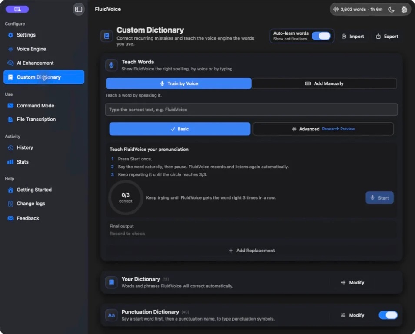Image resolution: width=415 pixels, height=334 pixels.
Task: Switch to Add Manually tab
Action: point(324,83)
